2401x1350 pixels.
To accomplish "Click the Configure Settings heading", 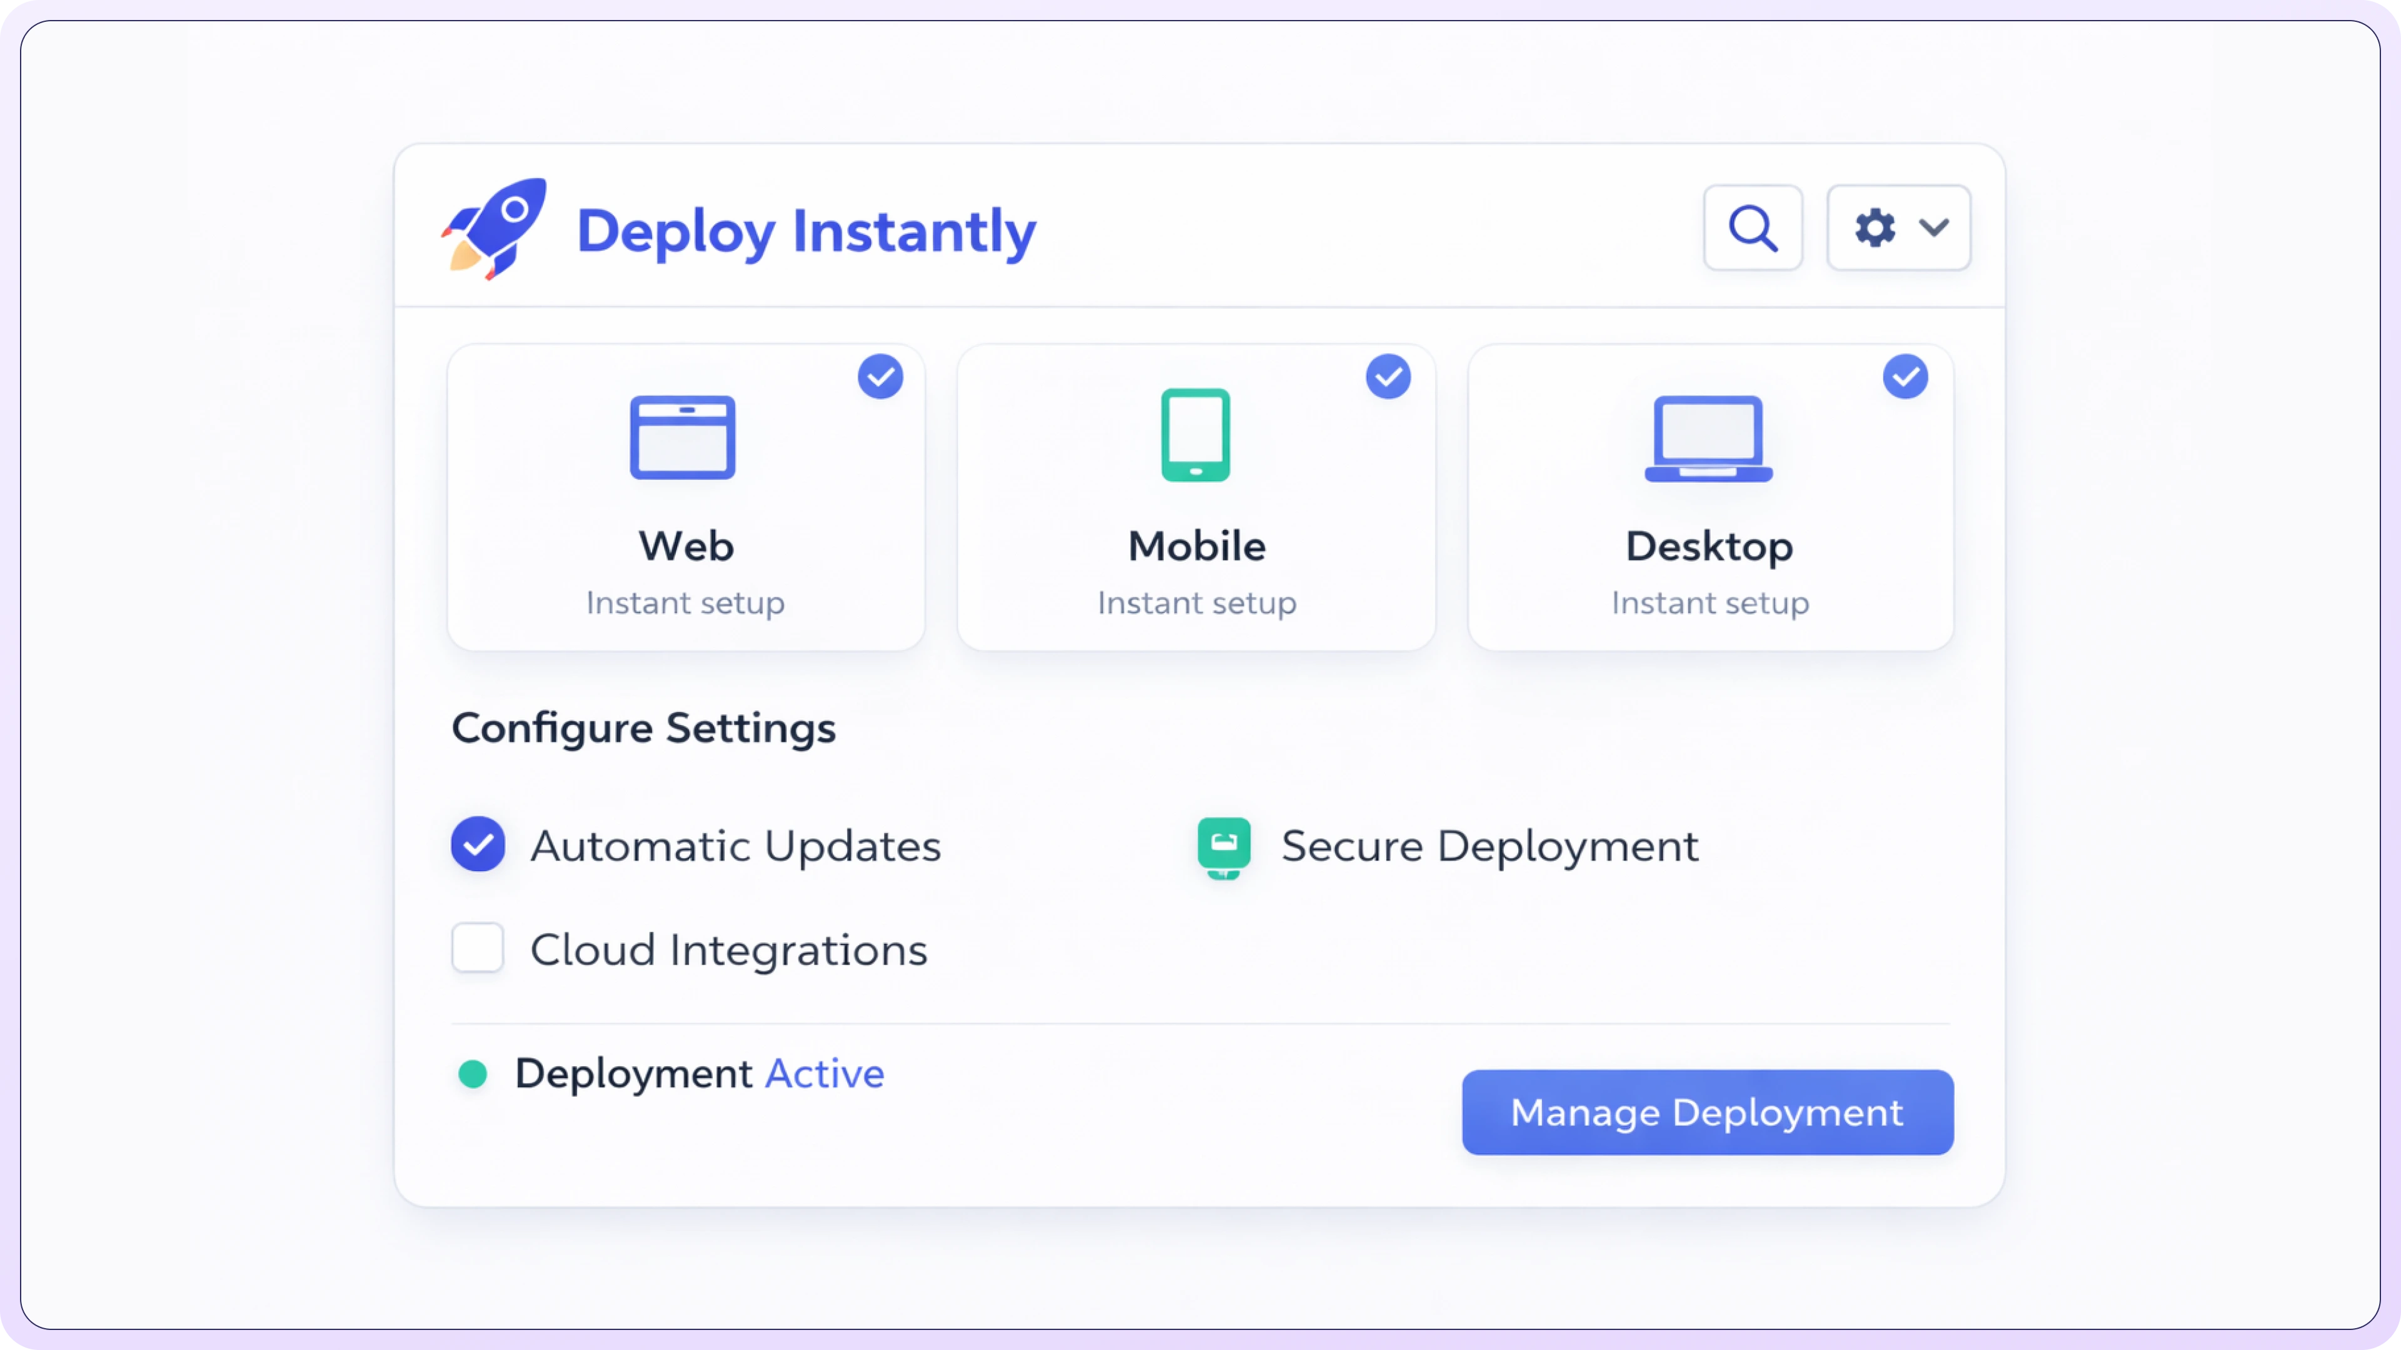I will point(643,729).
